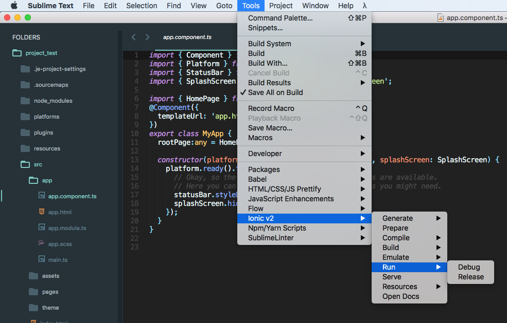Image resolution: width=507 pixels, height=323 pixels.
Task: Click the .sourcemaps folder icon
Action: [x=25, y=85]
